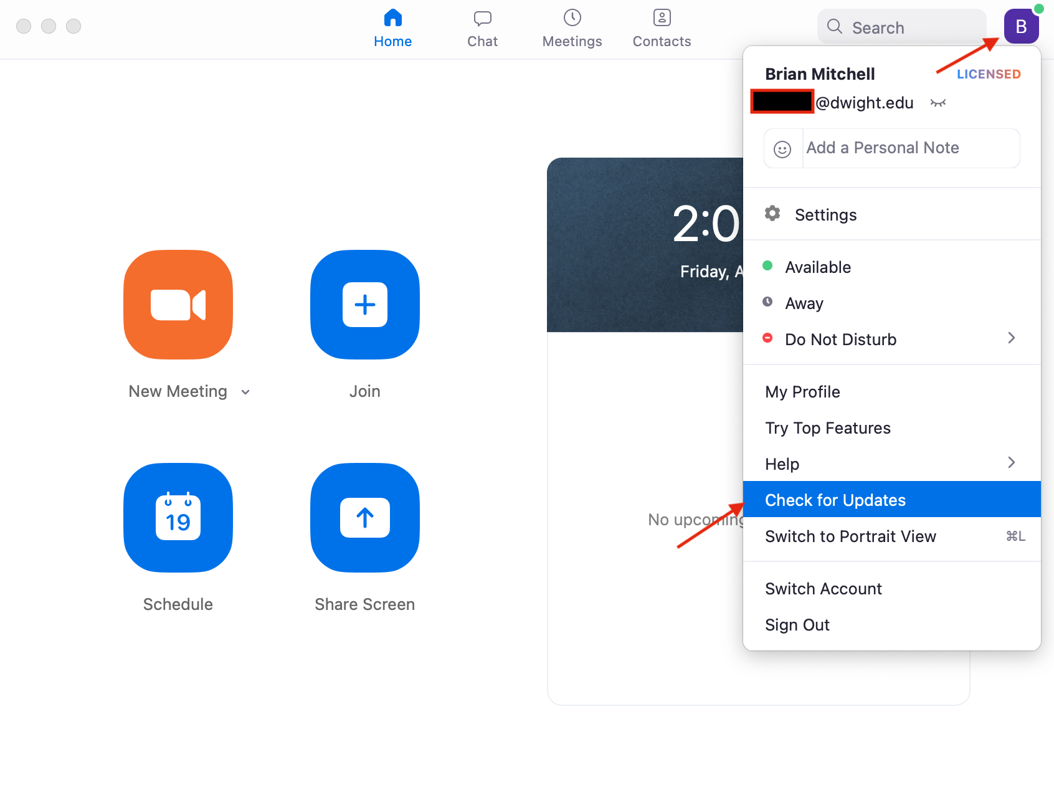Viewport: 1054px width, 795px height.
Task: Go to the Home tab
Action: point(392,29)
